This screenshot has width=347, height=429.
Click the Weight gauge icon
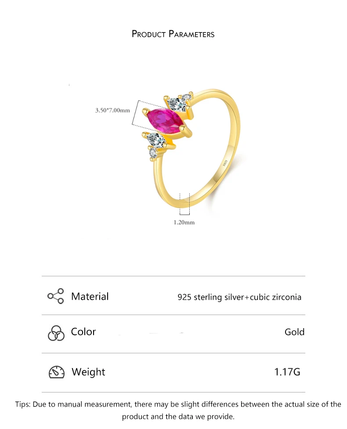[57, 372]
